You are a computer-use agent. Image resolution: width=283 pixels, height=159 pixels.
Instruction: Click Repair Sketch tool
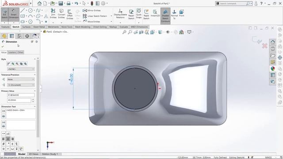click(131, 15)
